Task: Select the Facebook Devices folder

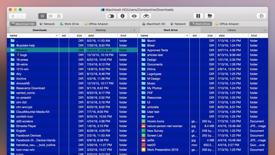Action: click(72, 135)
